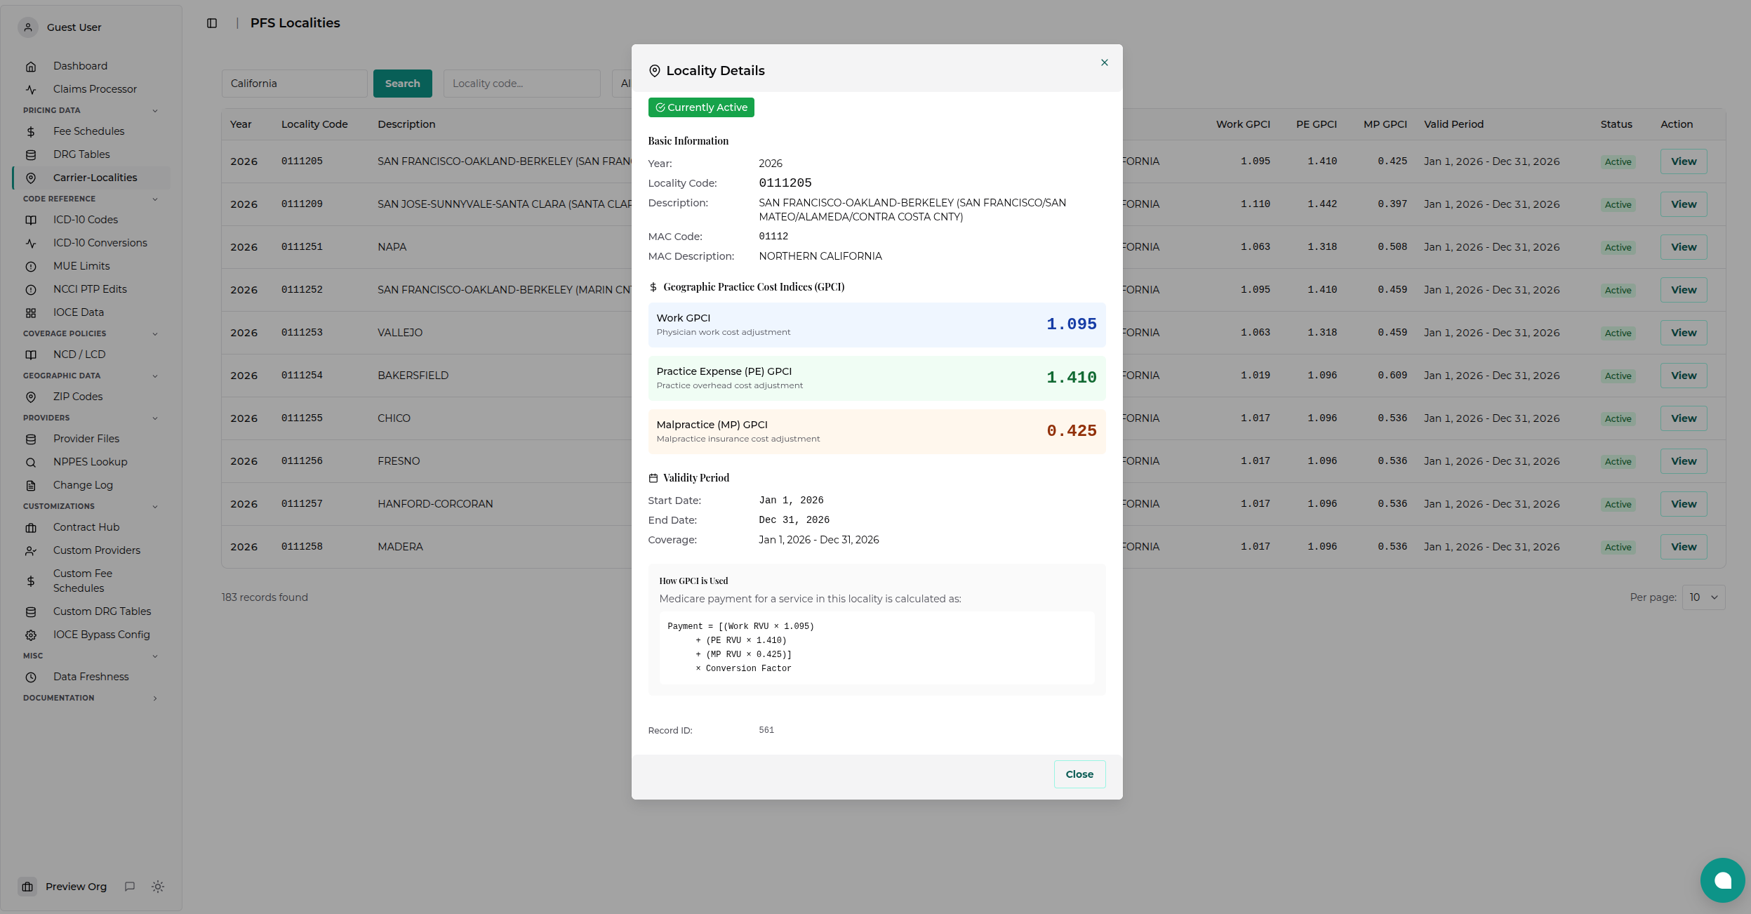
Task: Click the NCD / LCD book icon
Action: click(x=31, y=355)
